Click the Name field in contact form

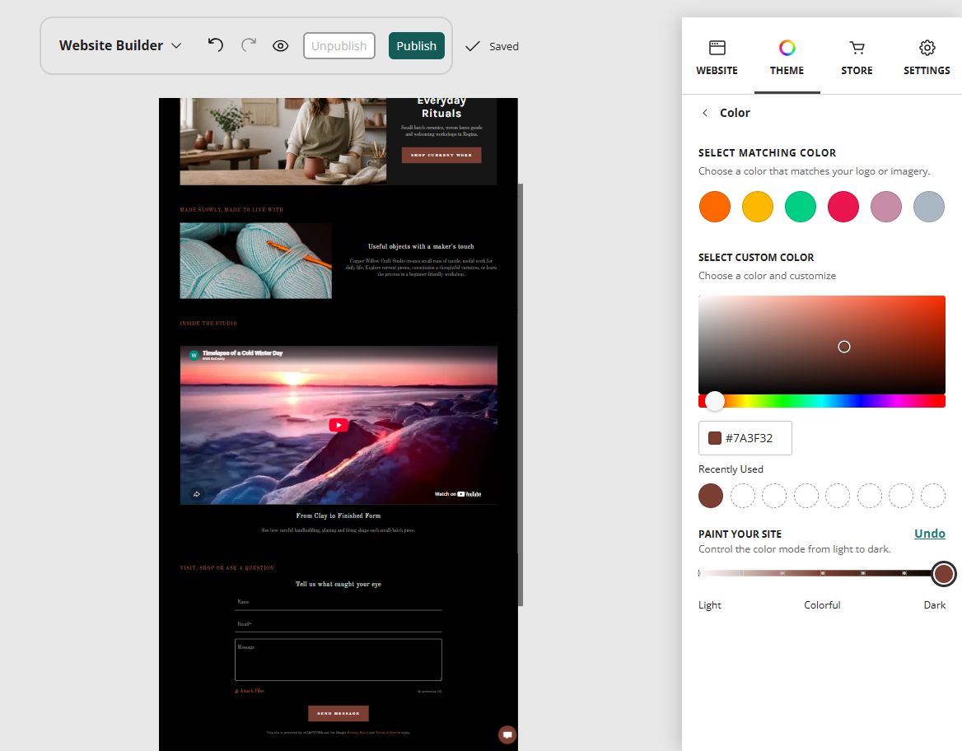(338, 602)
